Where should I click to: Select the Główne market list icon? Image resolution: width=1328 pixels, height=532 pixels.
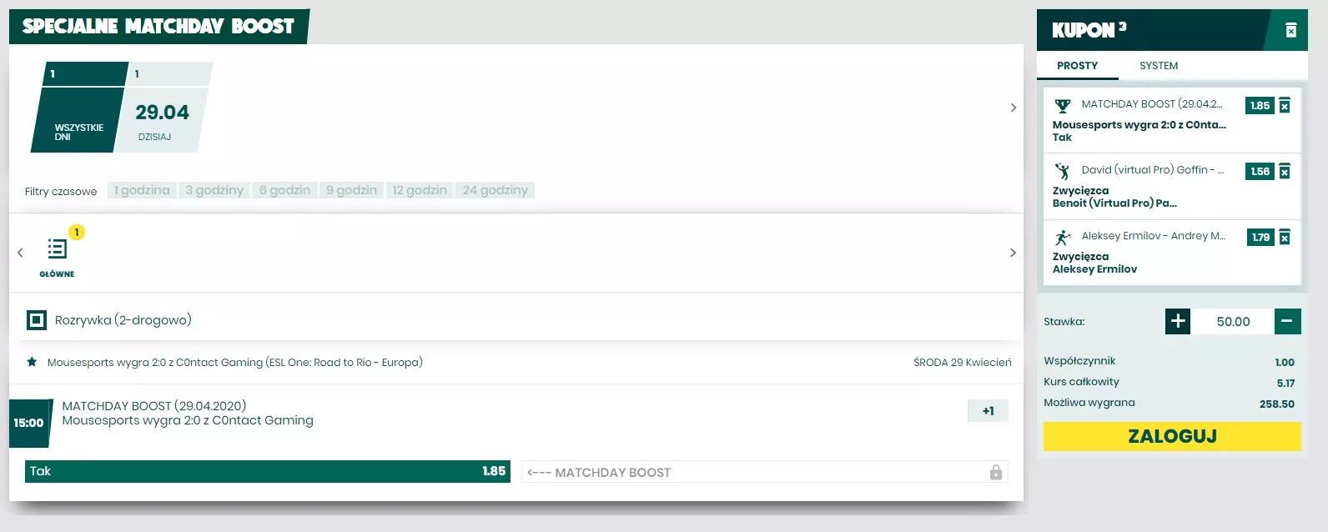57,248
